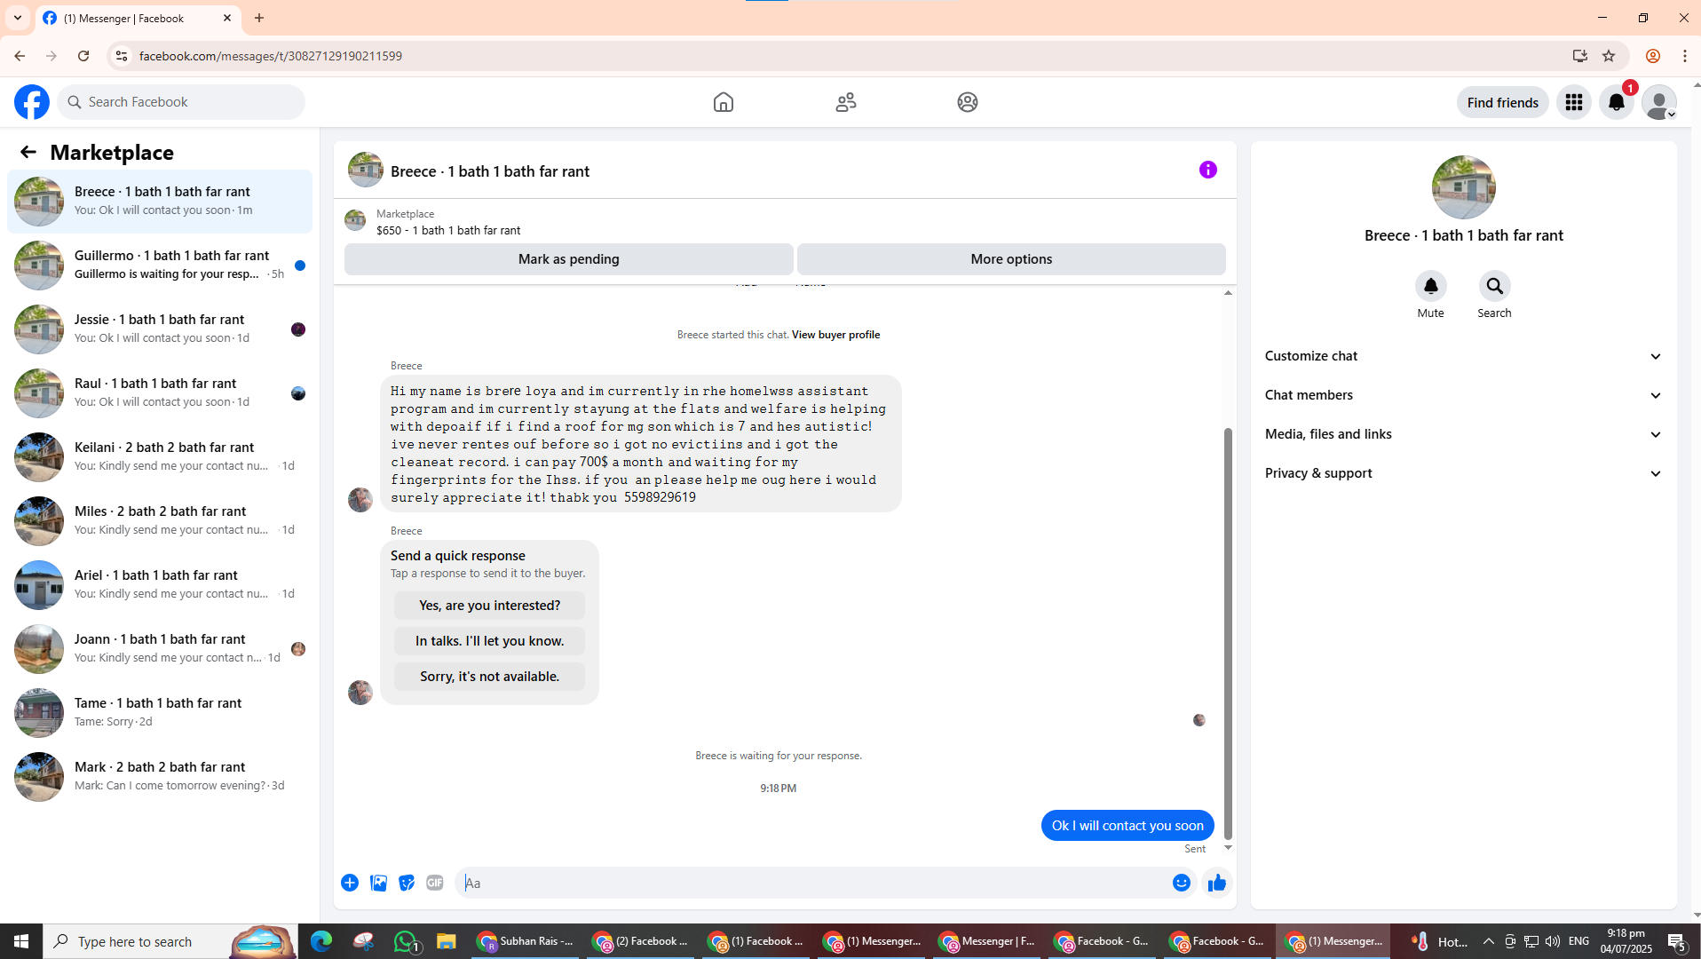
Task: Bookmark this tab with star icon
Action: point(1609,56)
